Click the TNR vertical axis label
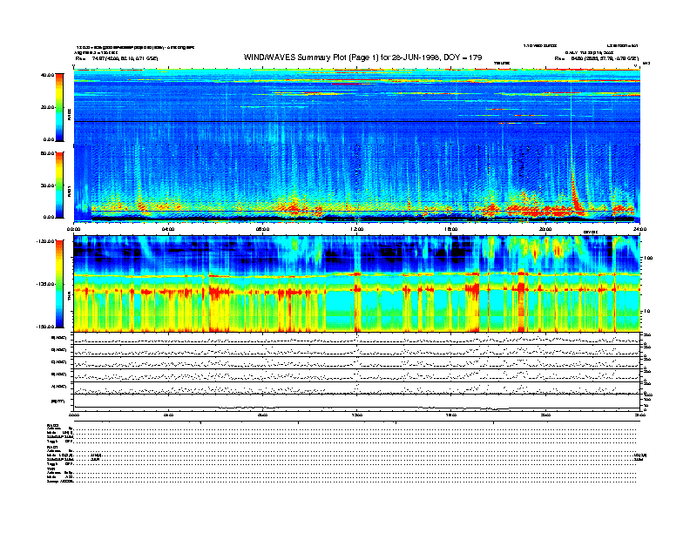Screen dimensions: 690x533 [69, 298]
